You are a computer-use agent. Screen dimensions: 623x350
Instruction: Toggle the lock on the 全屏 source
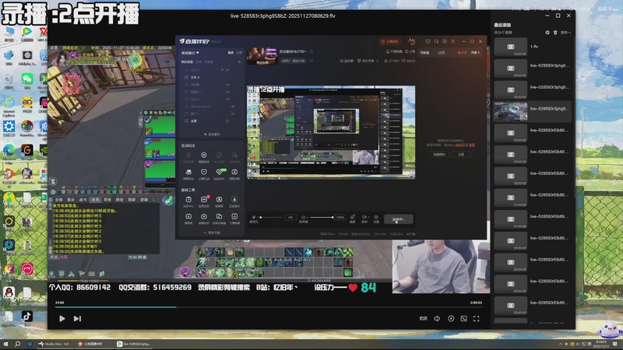[227, 121]
